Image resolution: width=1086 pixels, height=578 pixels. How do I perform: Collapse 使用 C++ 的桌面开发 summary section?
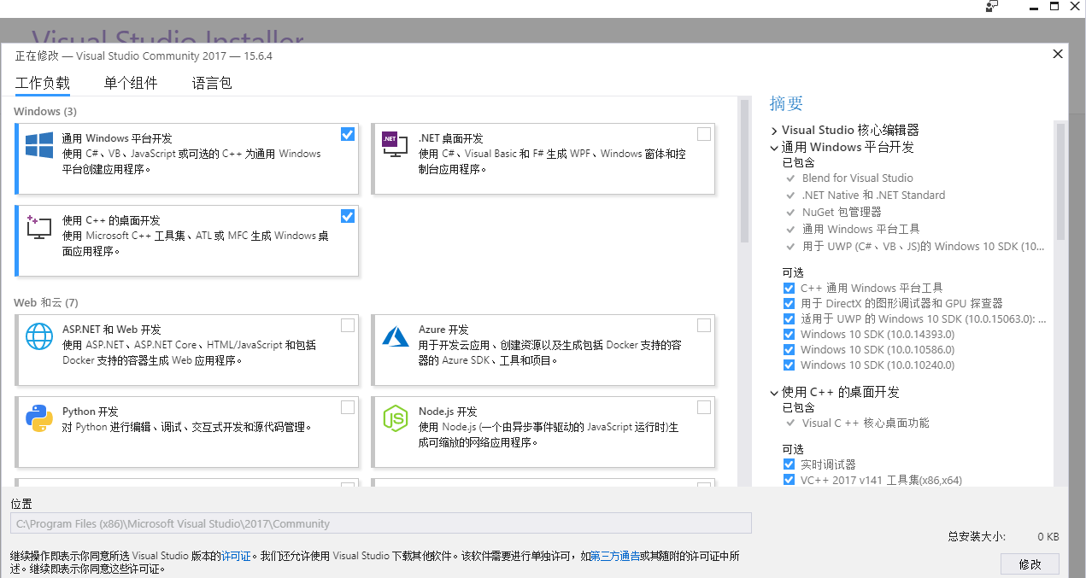coord(774,393)
